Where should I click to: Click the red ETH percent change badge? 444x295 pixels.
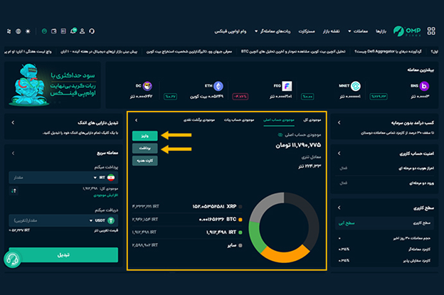[x=240, y=97]
